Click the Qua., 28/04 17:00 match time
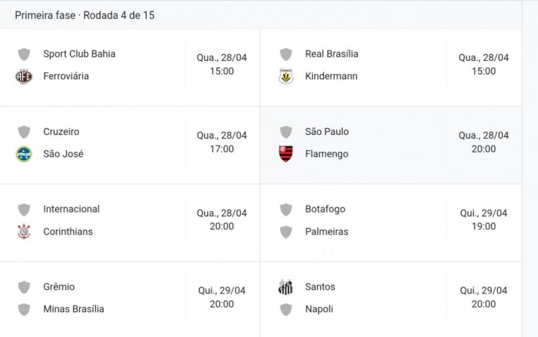 tap(222, 142)
